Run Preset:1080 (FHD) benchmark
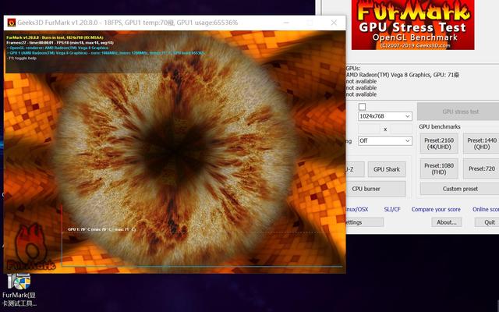499x312 pixels. click(439, 168)
